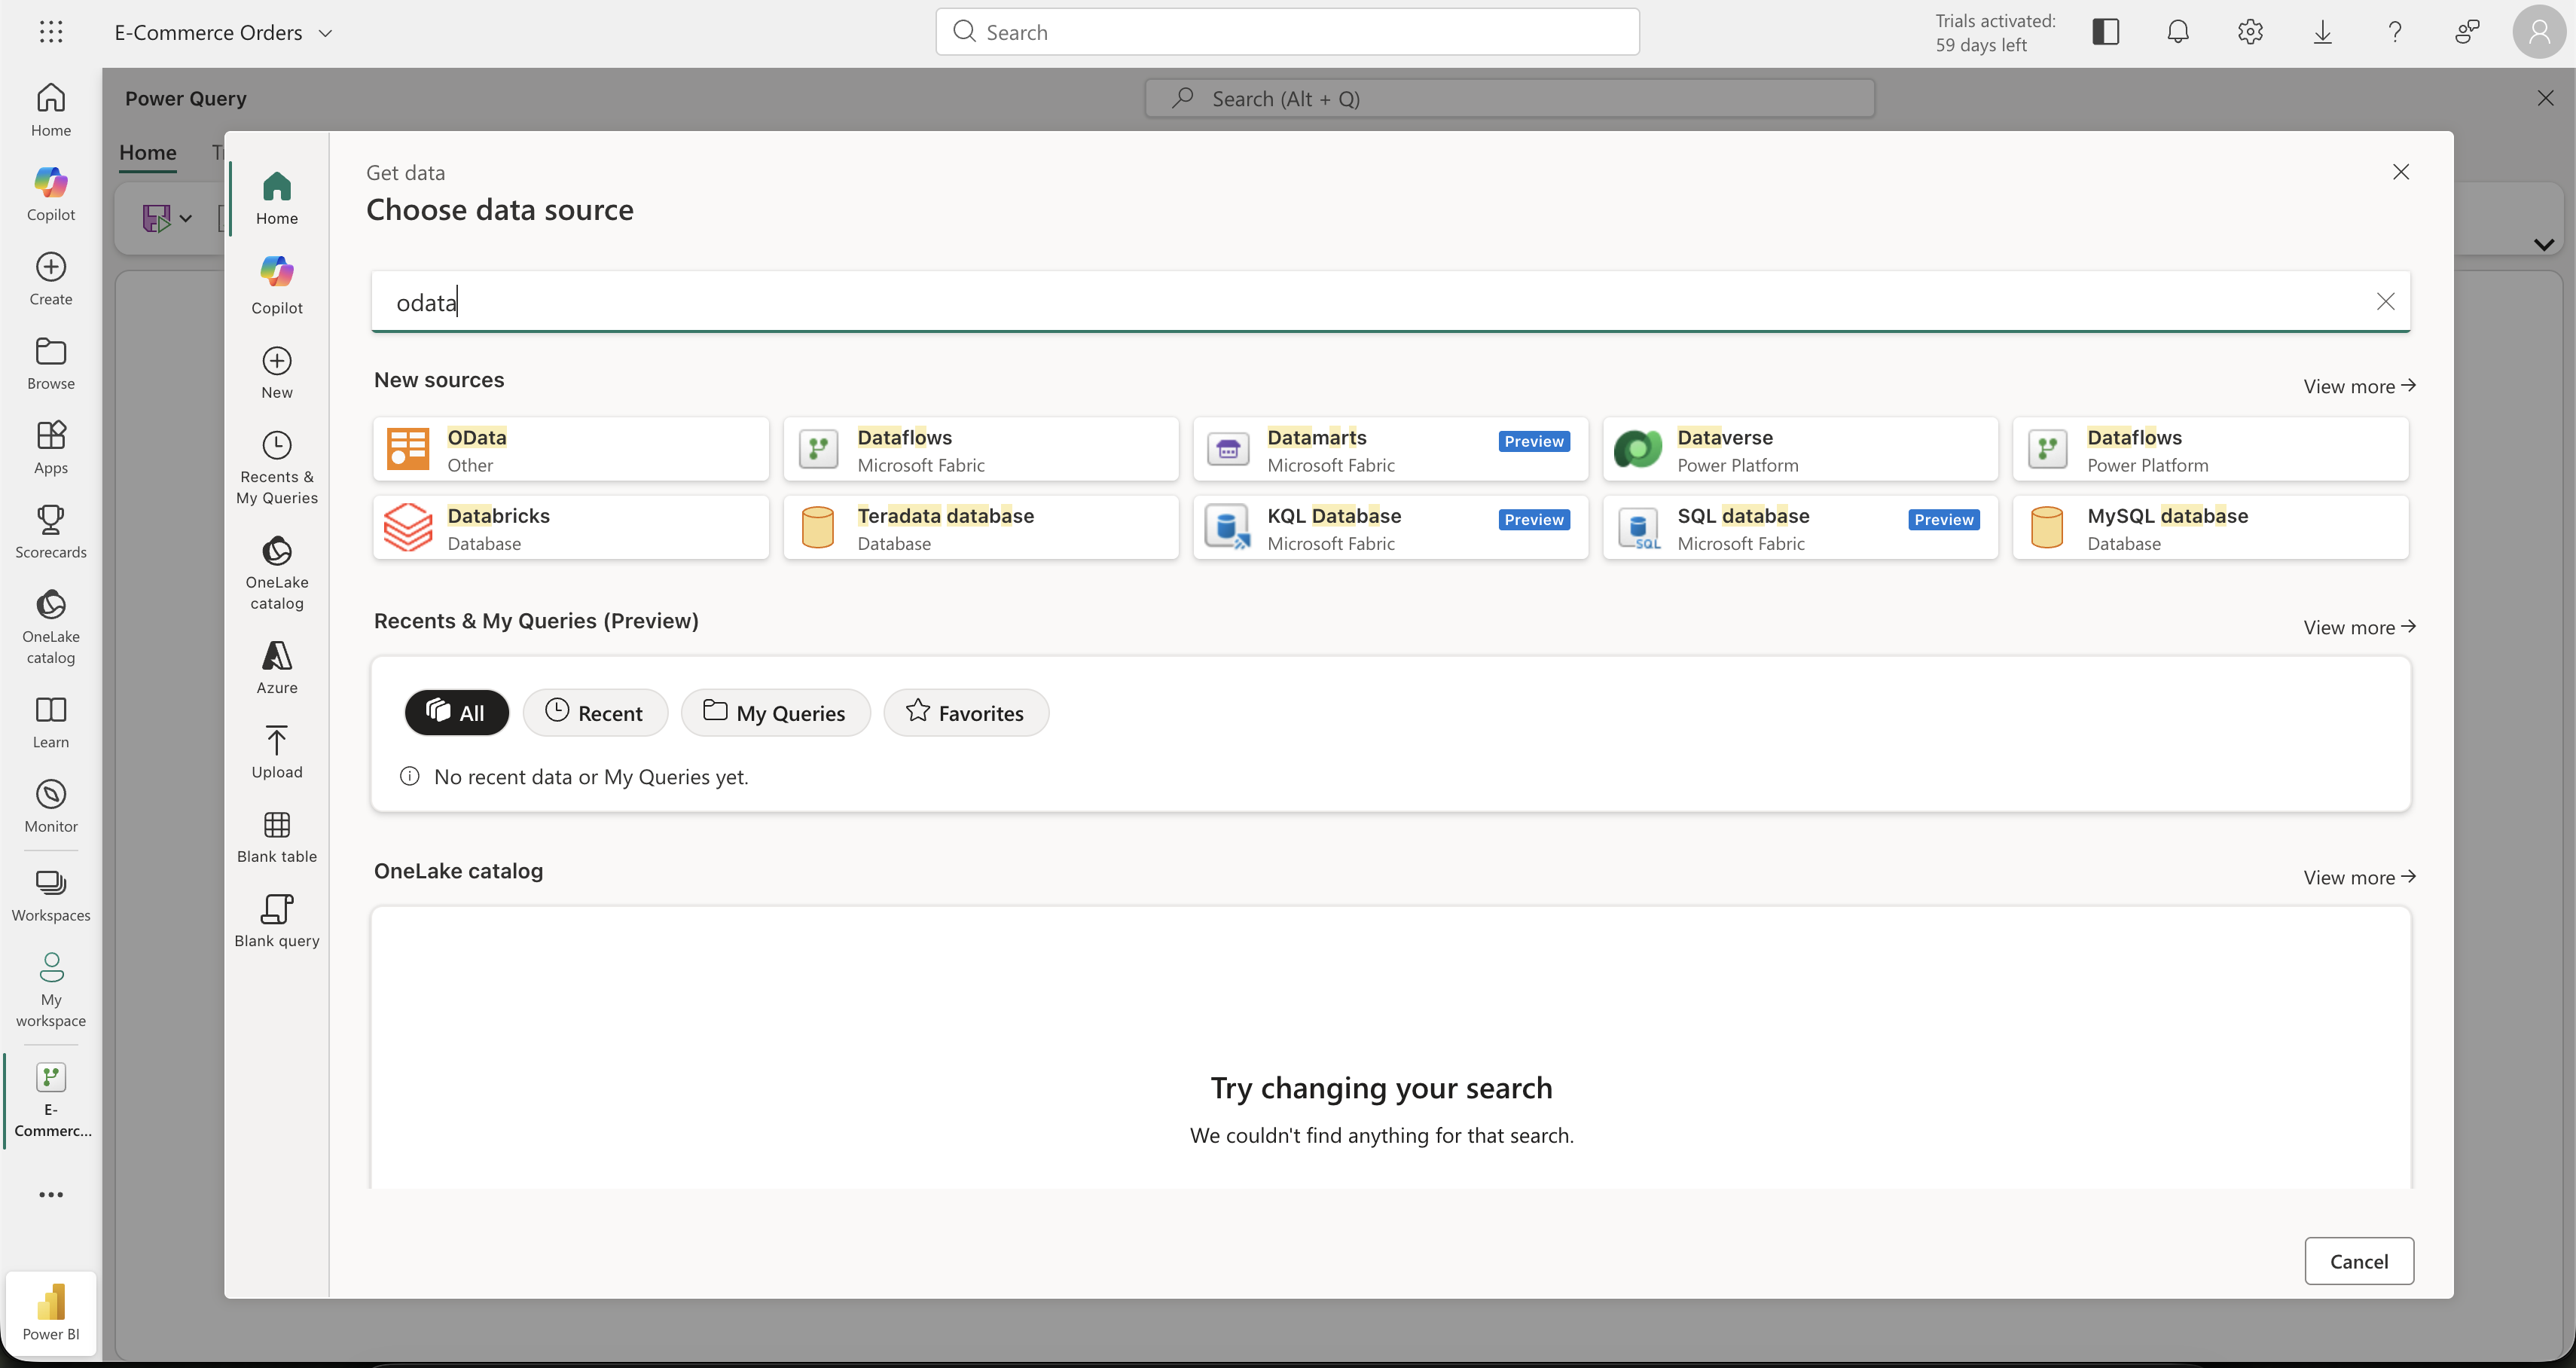Screen dimensions: 2576x1368
Task: Open Scorecards in left navigation
Action: tap(51, 531)
